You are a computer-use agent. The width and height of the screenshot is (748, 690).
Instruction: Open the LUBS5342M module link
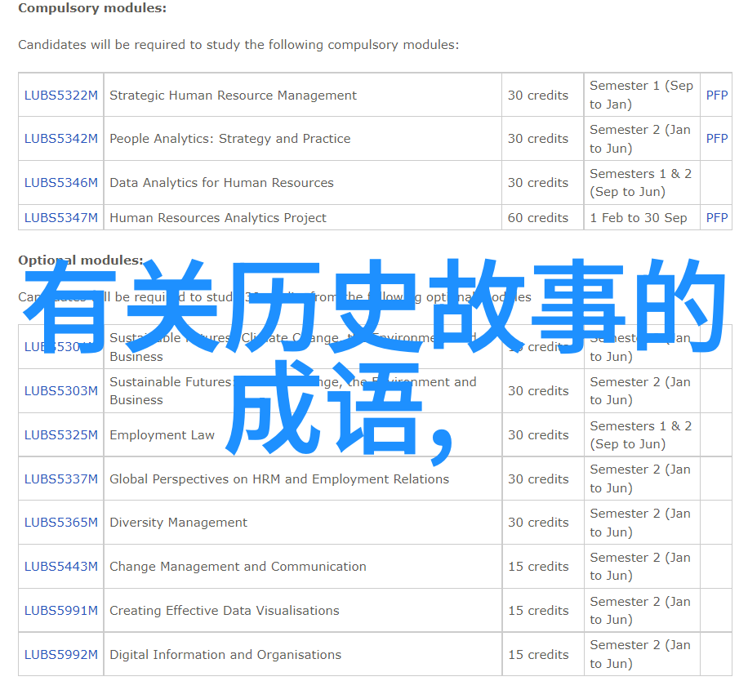[x=60, y=139]
